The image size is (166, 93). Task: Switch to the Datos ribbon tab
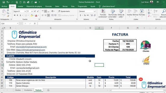click(57, 6)
